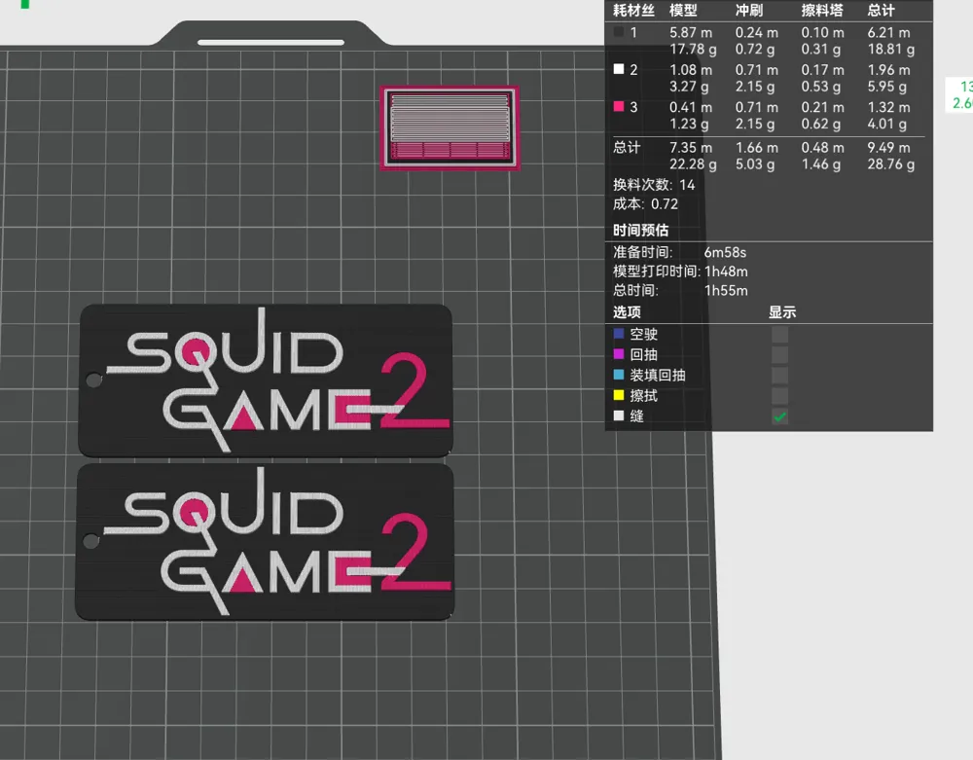
Task: Click the magenta 回抽 legend swatch
Action: coord(619,353)
